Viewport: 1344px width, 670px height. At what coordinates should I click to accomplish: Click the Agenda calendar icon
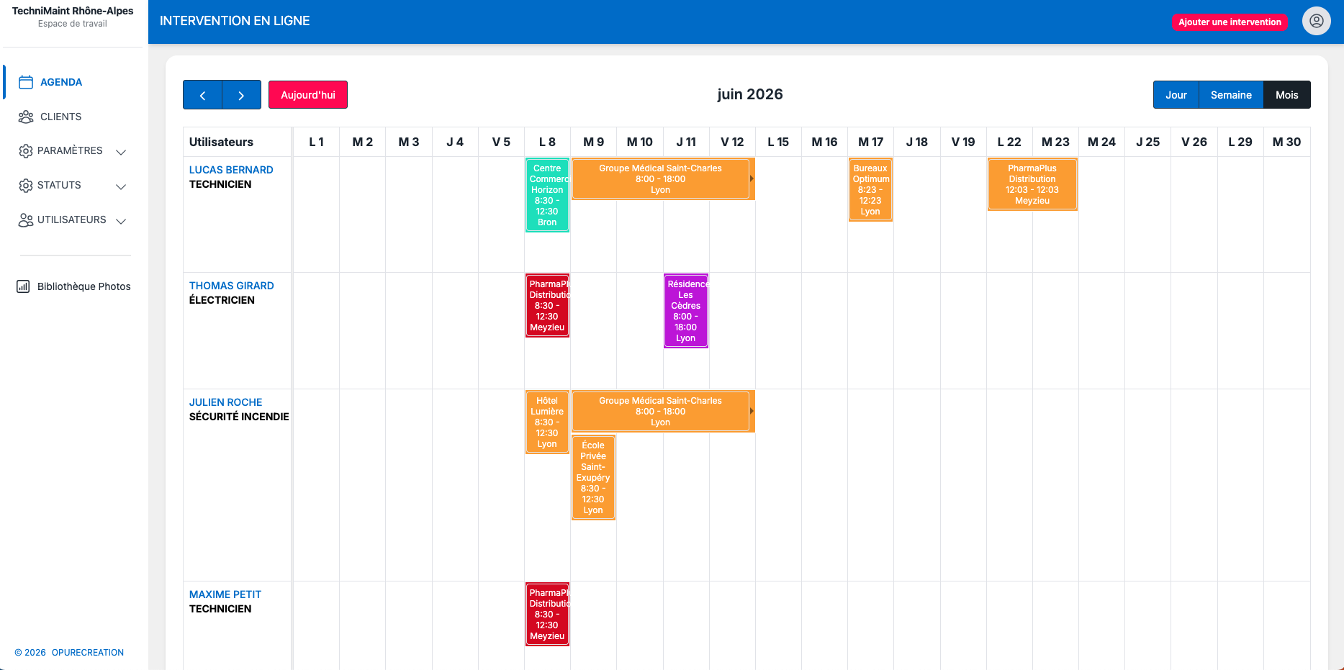[26, 82]
